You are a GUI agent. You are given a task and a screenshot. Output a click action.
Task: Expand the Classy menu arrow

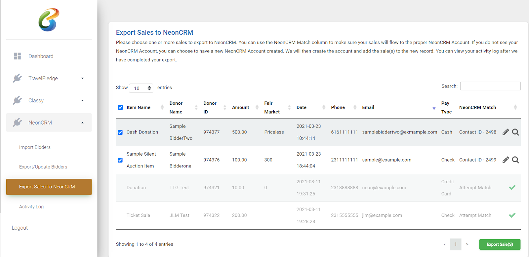coord(82,100)
